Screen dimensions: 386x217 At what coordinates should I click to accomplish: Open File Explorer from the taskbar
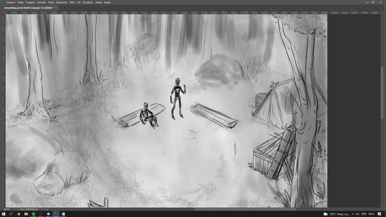(x=26, y=214)
